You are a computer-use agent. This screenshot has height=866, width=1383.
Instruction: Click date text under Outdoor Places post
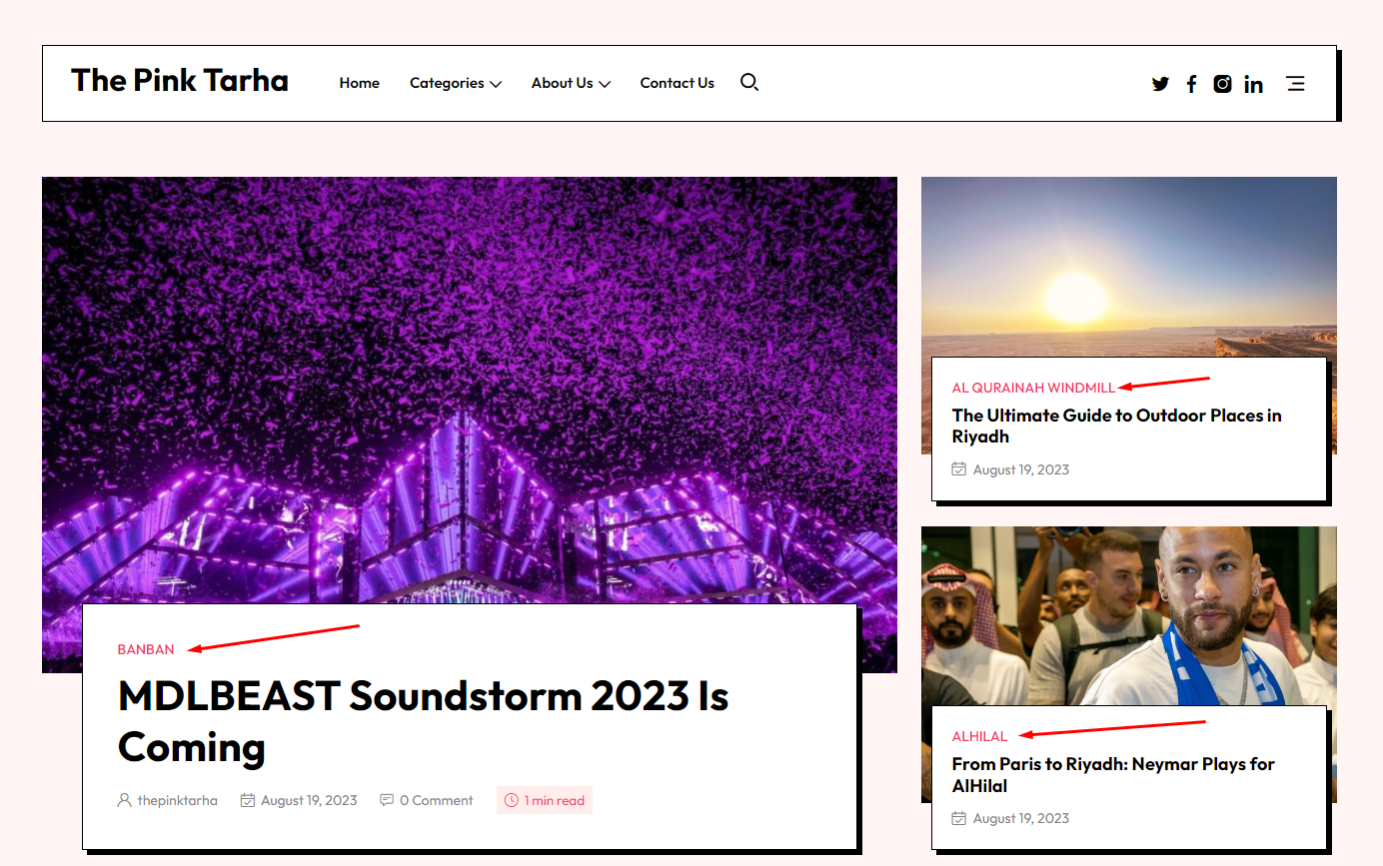[x=1021, y=469]
